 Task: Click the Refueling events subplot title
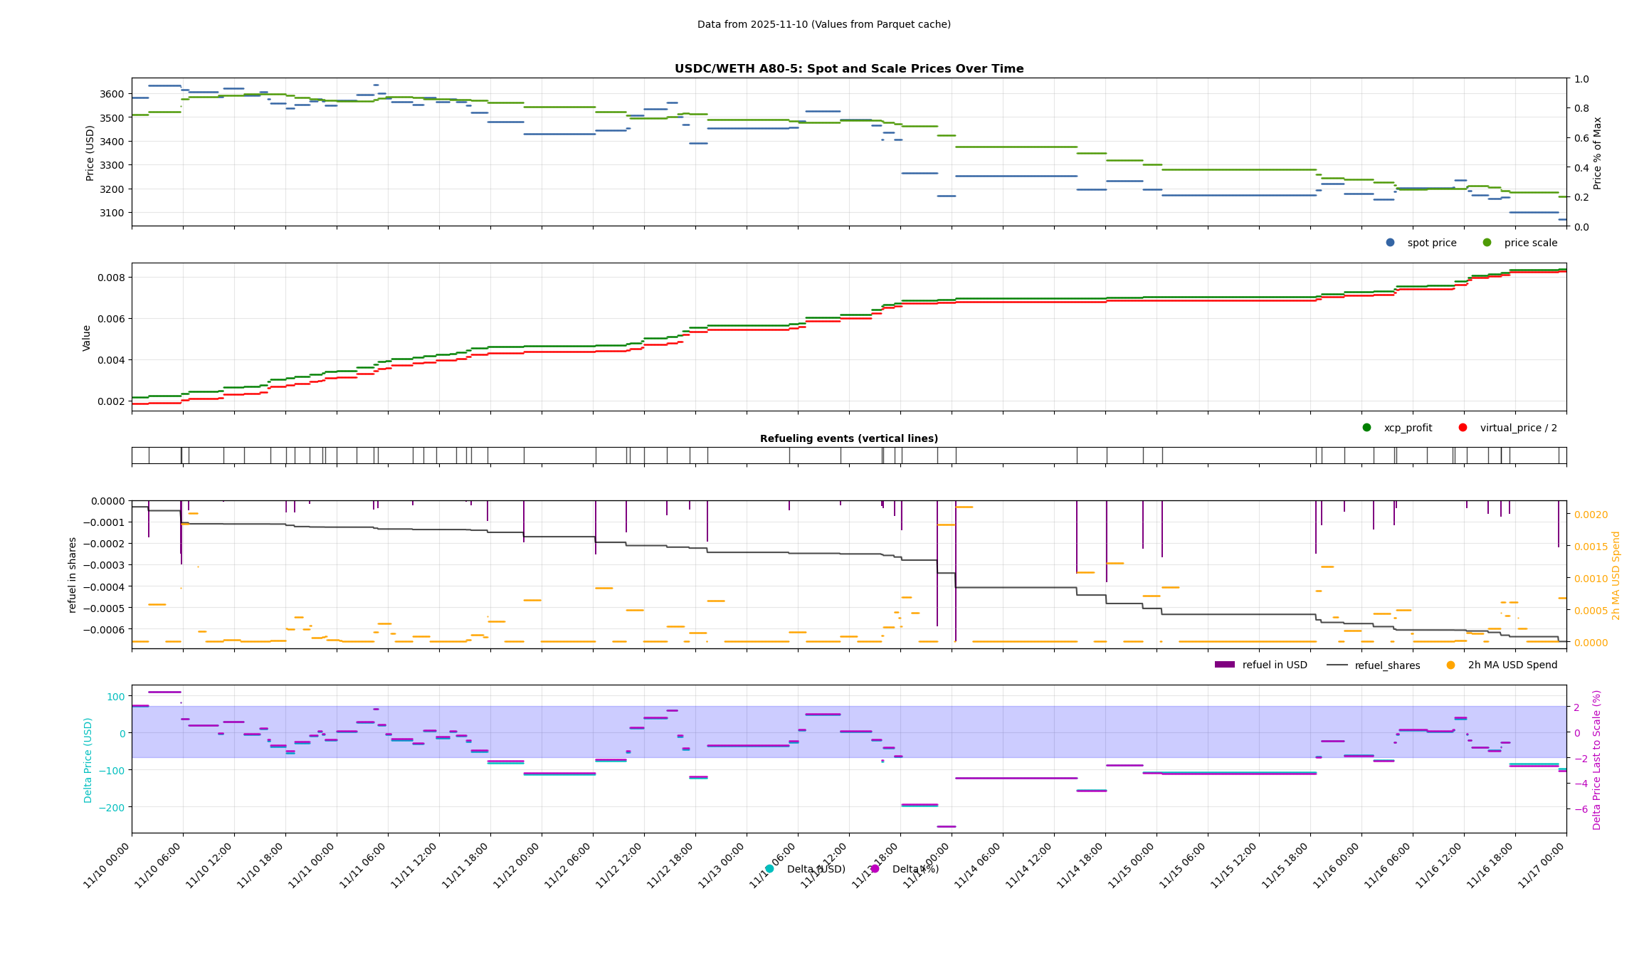pyautogui.click(x=848, y=438)
